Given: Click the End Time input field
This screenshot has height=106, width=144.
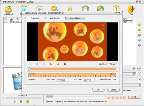Looking at the screenshot, I should click(89, 80).
